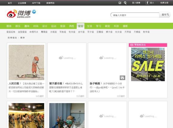Open 摩羯座 subcategory
Screen dimensions: 173x128
[44, 32]
